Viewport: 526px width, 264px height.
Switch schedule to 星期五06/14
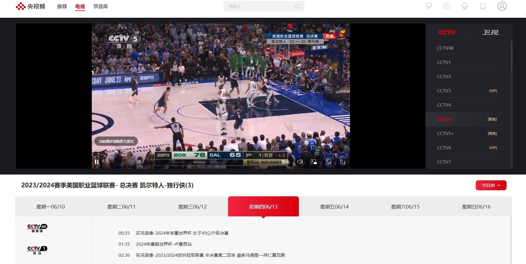click(x=334, y=206)
